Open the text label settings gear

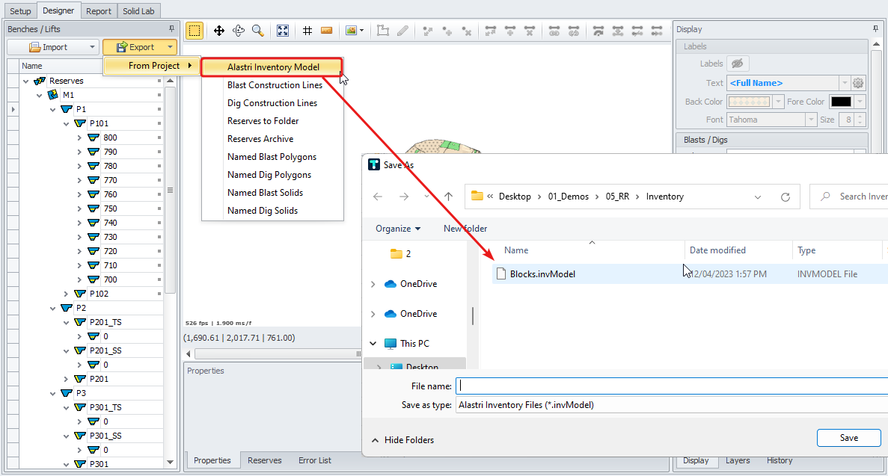pos(858,83)
